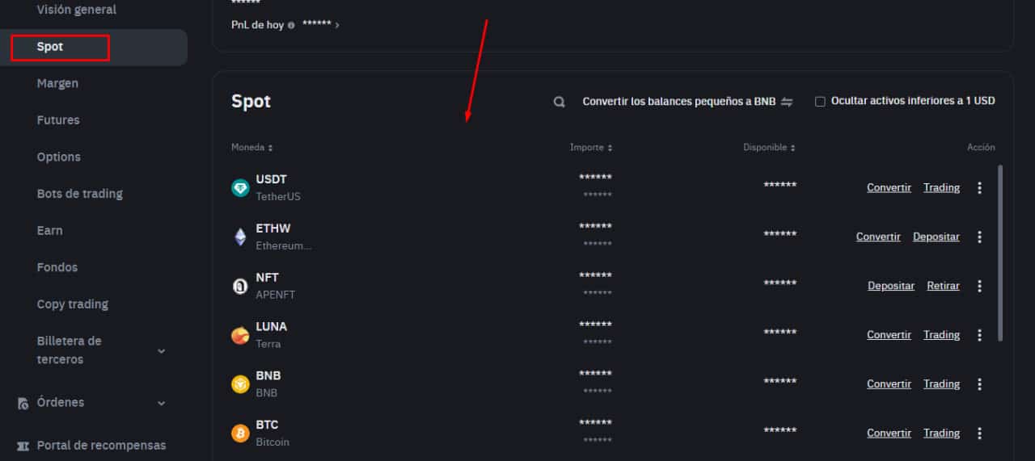Click the info icon next to PnL de hoy
The width and height of the screenshot is (1035, 461).
291,25
